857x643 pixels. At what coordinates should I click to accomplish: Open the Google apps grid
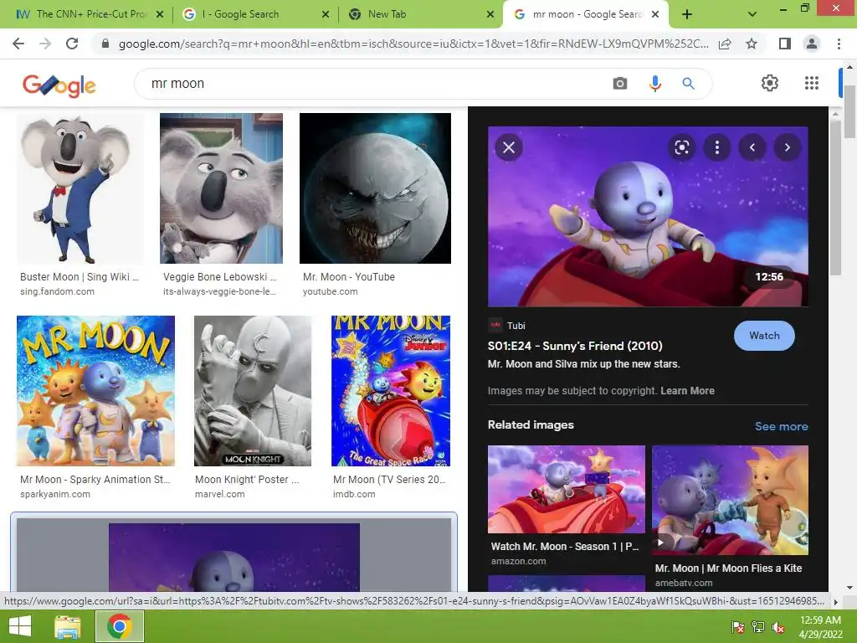pos(812,83)
